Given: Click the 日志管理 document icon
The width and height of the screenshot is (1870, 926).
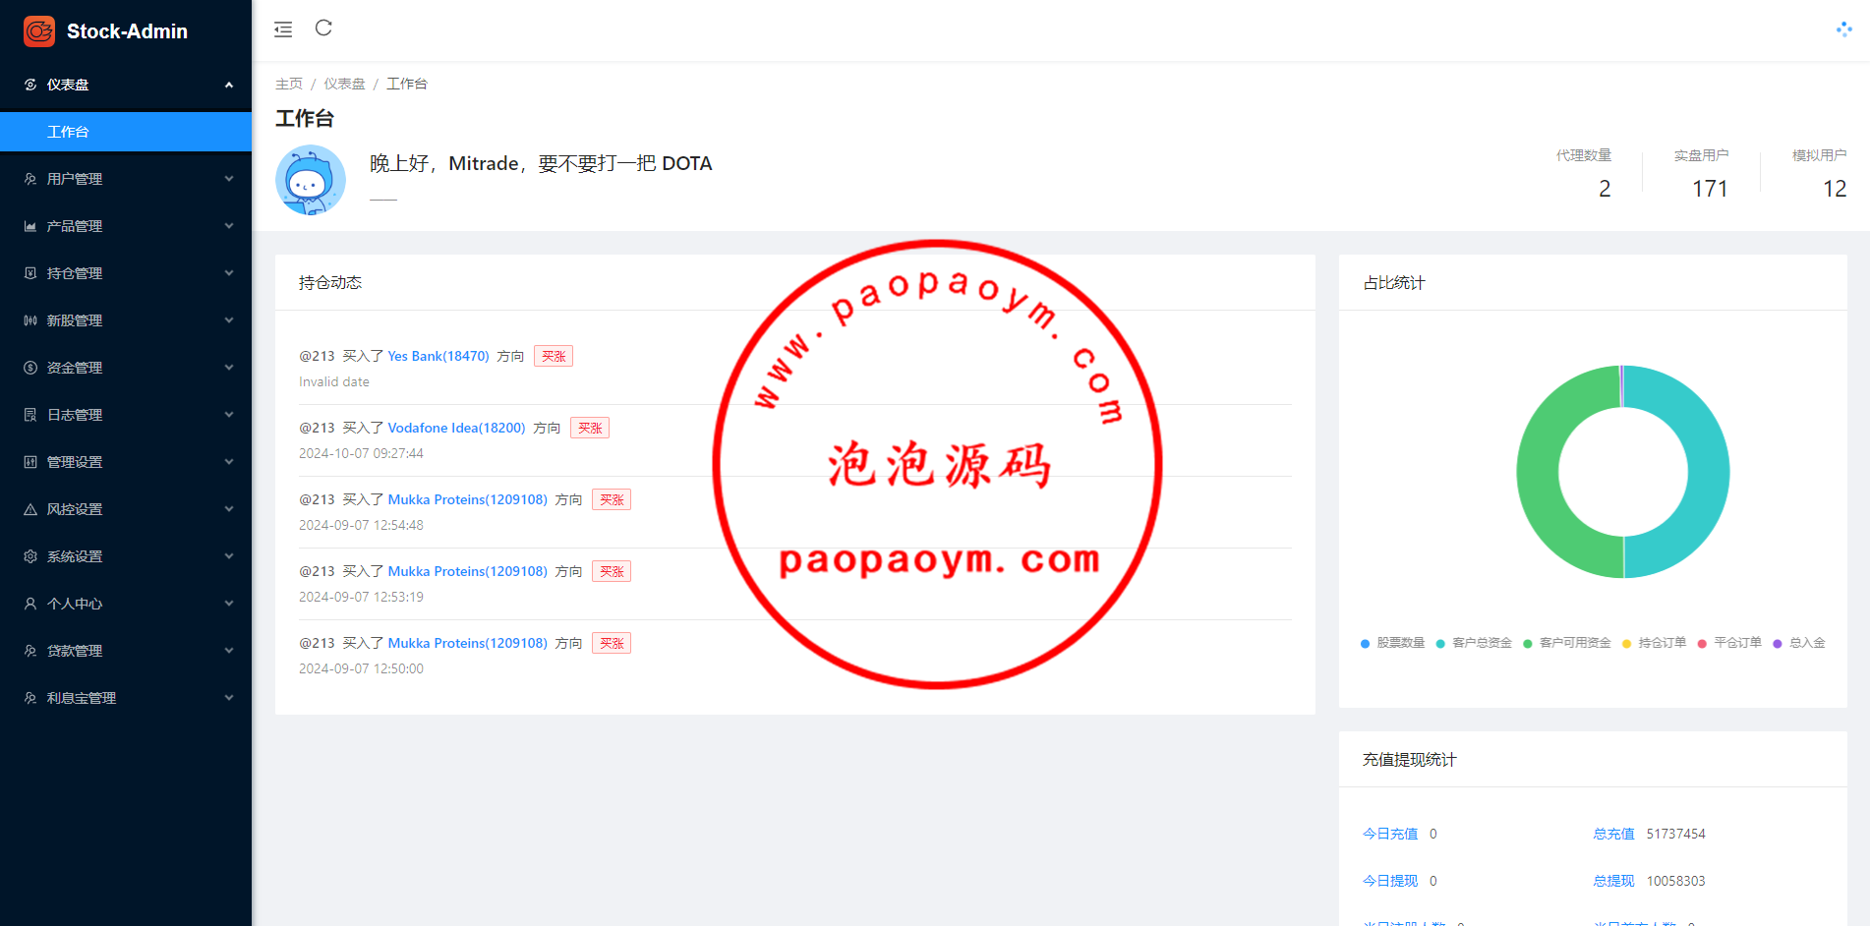Looking at the screenshot, I should tap(30, 415).
